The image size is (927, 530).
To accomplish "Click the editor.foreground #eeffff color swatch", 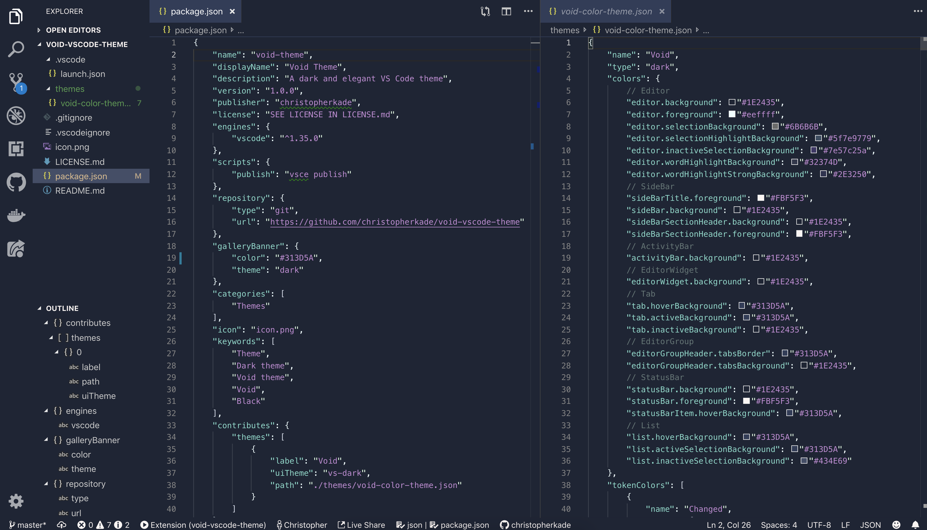I will [732, 114].
